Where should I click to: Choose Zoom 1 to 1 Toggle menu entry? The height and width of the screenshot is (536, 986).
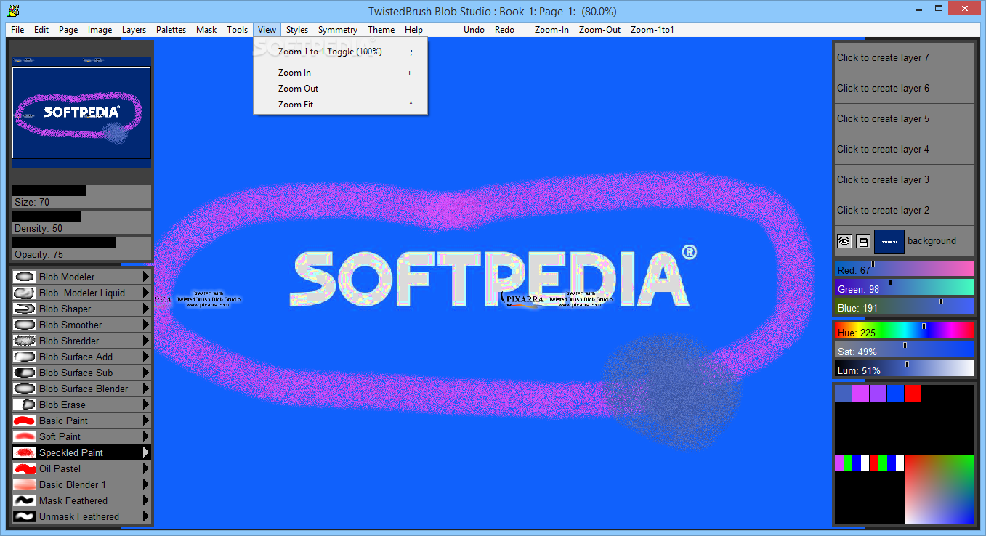coord(340,52)
